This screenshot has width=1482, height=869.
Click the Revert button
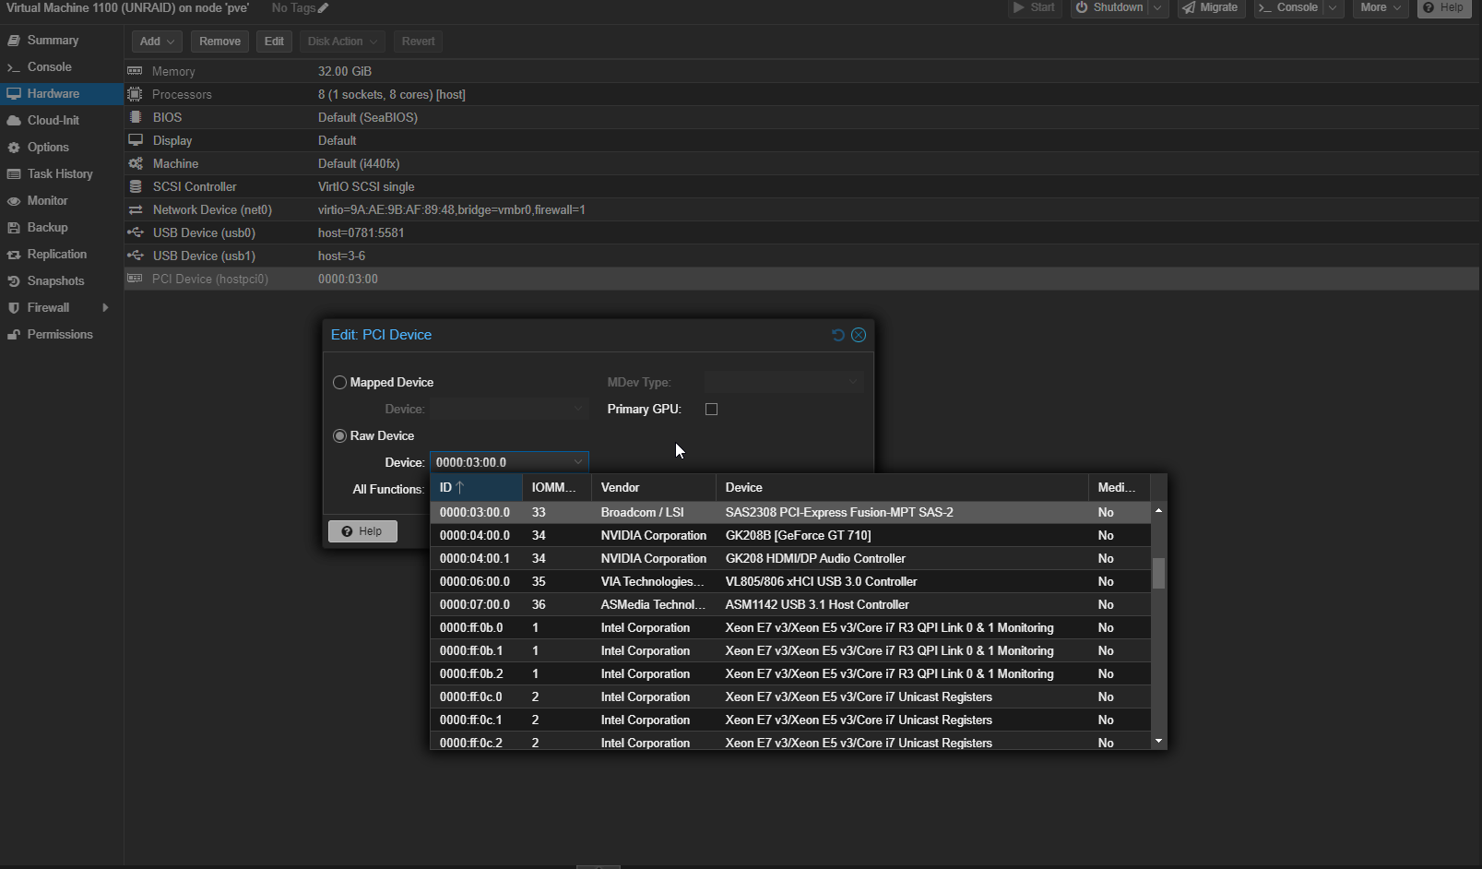[418, 42]
